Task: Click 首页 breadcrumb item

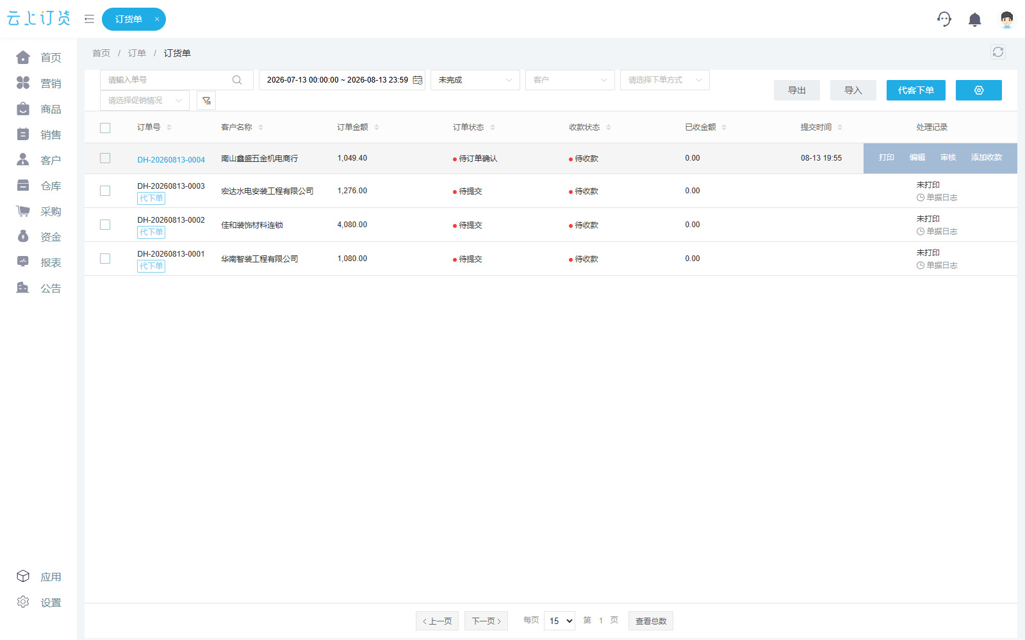Action: click(101, 53)
